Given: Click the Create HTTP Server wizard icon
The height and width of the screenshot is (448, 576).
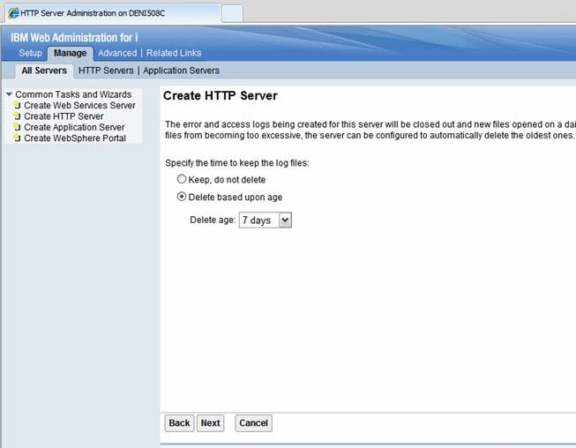Looking at the screenshot, I should pos(17,116).
